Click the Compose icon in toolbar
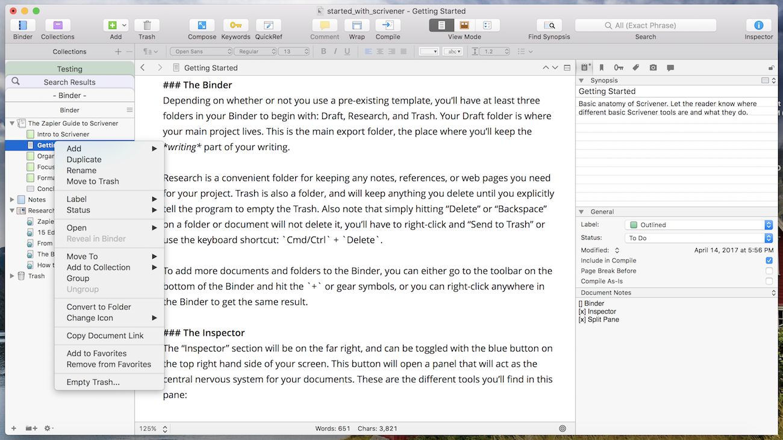The width and height of the screenshot is (783, 440). point(202,25)
